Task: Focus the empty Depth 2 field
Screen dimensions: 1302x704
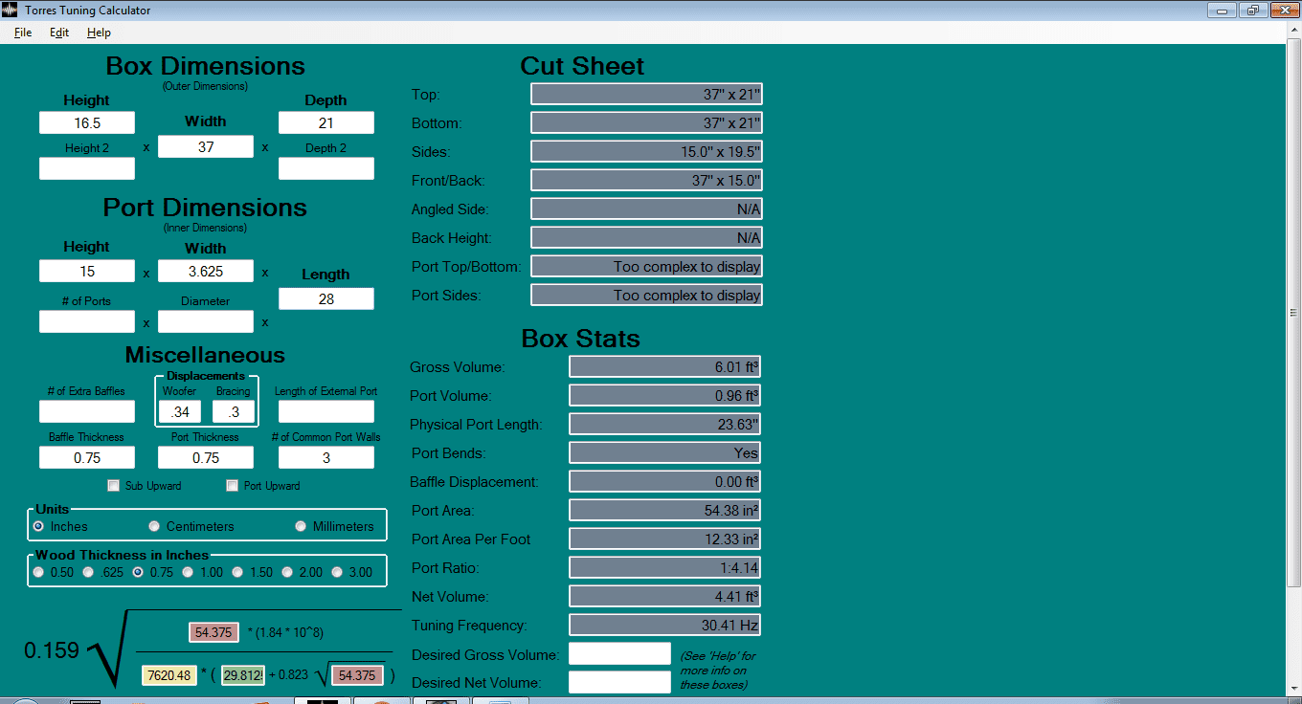Action: [326, 168]
